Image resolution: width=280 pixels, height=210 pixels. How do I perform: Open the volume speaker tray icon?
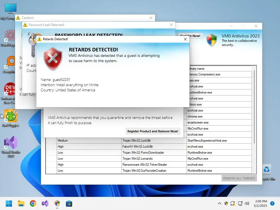pyautogui.click(x=247, y=203)
